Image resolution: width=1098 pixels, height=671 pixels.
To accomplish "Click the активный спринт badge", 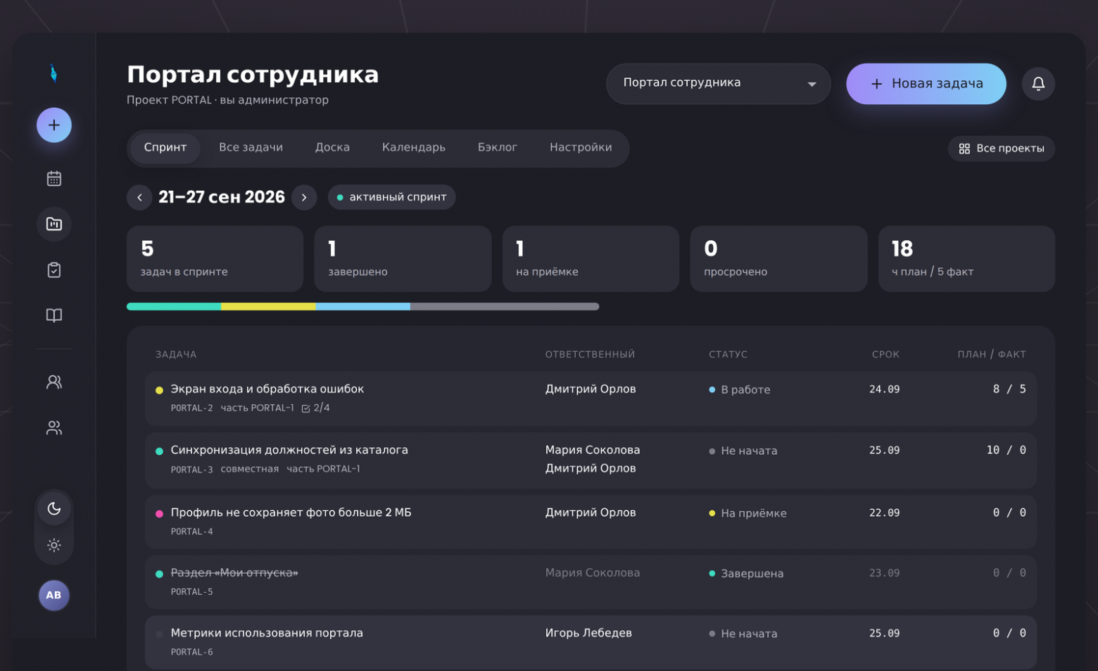I will (x=392, y=197).
